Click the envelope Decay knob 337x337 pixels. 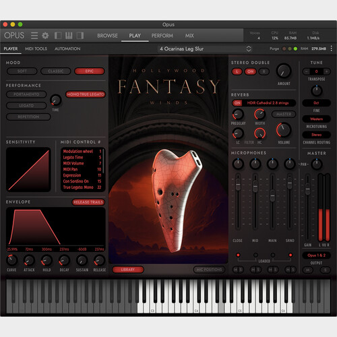(64, 261)
